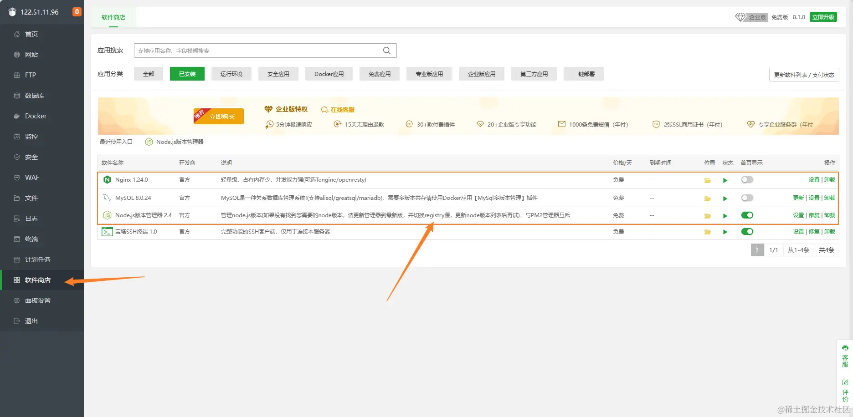Click the 首页 home icon in sidebar
This screenshot has height=417, width=853.
17,34
